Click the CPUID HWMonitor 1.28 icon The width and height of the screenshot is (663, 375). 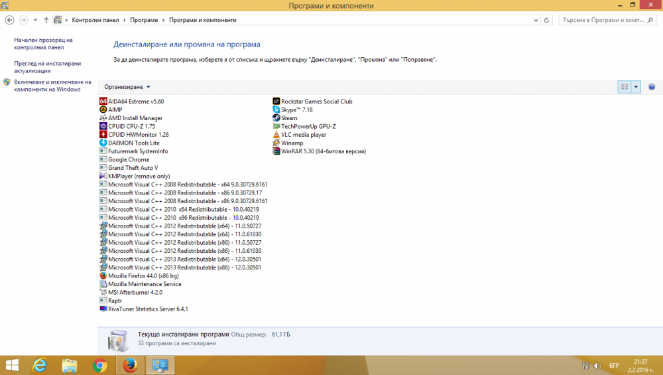[103, 135]
